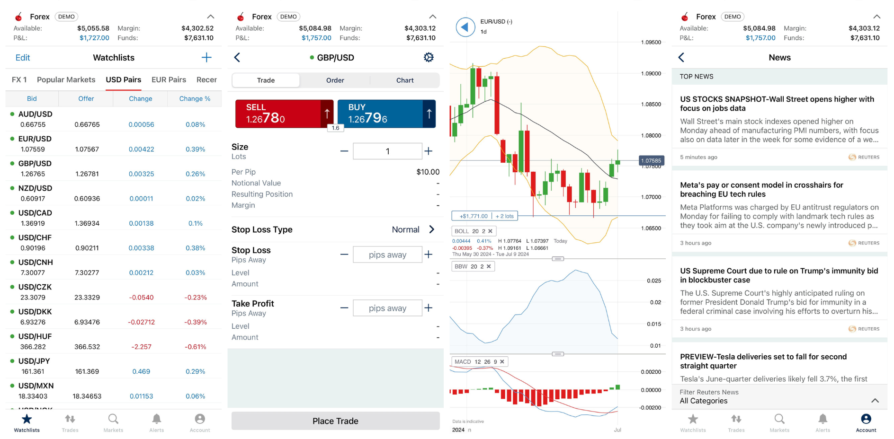Collapse account summary in GBP/USD trade panel
The image size is (894, 439).
tap(432, 17)
